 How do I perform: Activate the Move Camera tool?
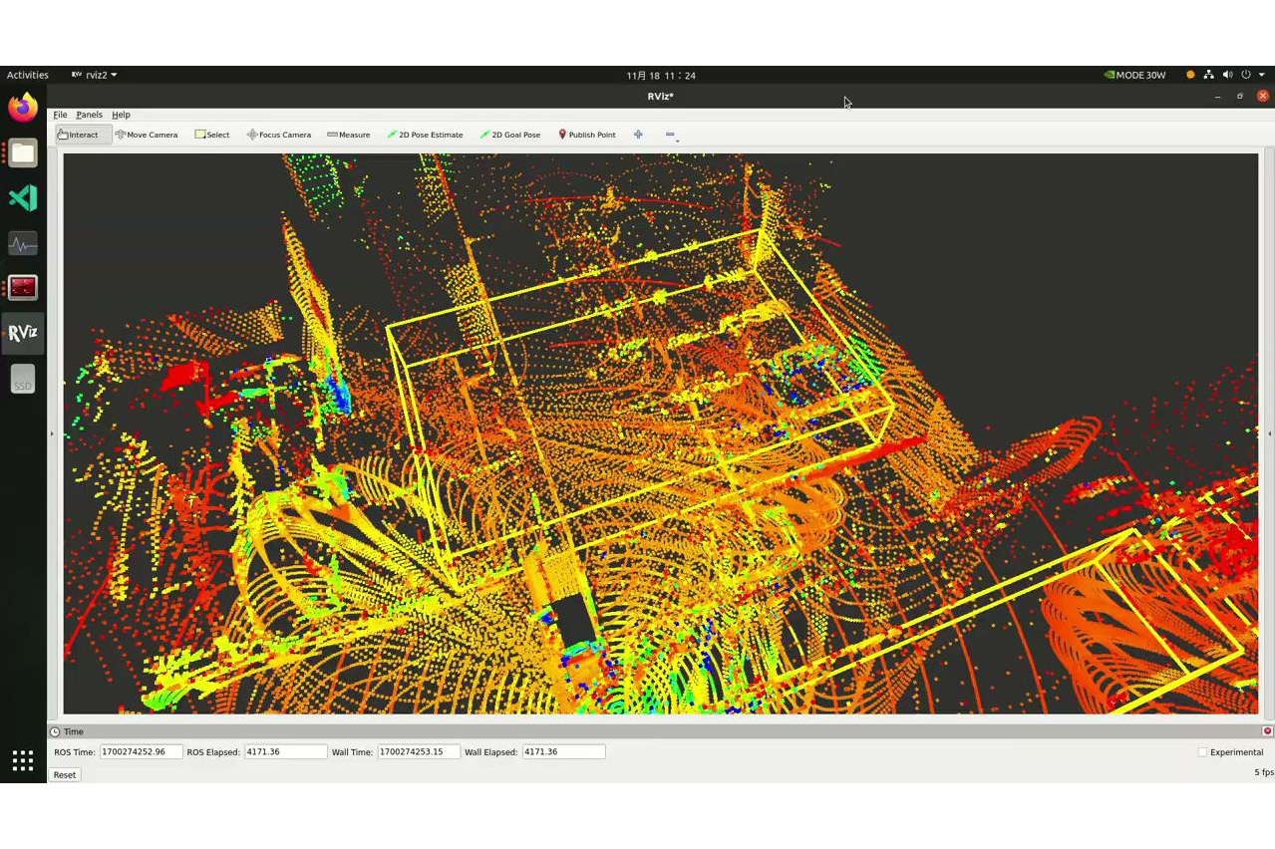point(147,135)
